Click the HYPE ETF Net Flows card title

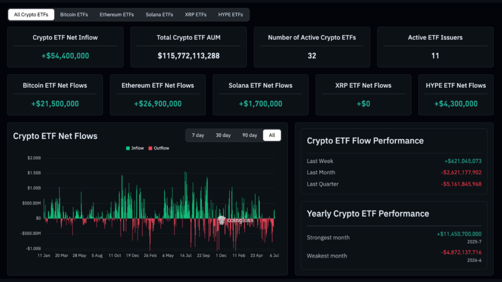tap(456, 86)
